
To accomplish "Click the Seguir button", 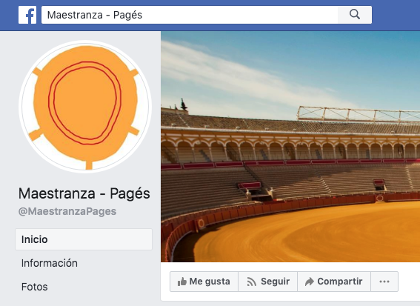I will click(x=268, y=282).
